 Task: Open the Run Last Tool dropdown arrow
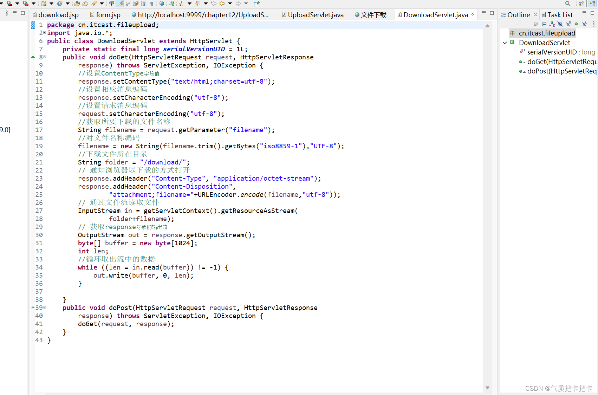tap(33, 4)
